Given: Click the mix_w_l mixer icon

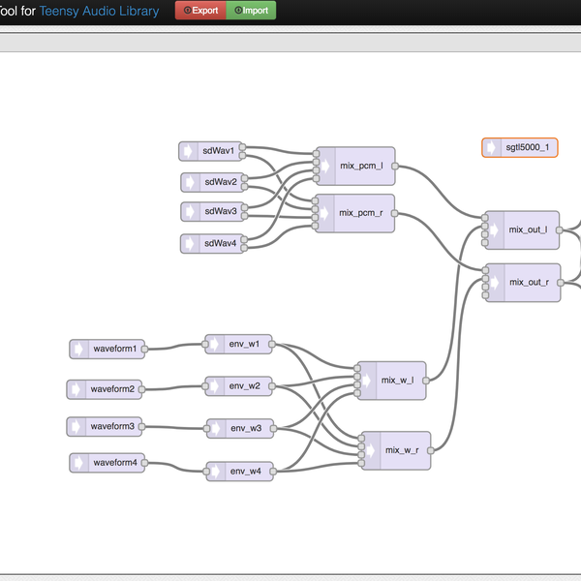Looking at the screenshot, I should (x=366, y=381).
